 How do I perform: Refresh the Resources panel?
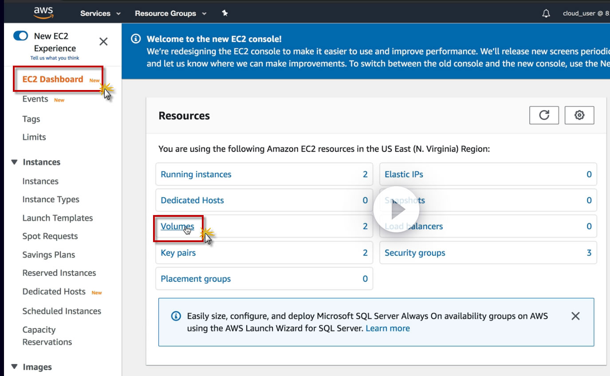[544, 115]
